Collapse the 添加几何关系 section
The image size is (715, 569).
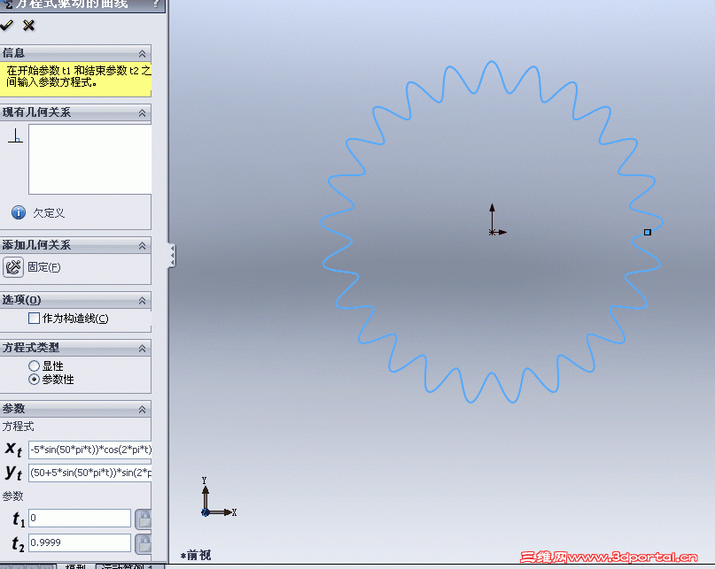click(143, 246)
